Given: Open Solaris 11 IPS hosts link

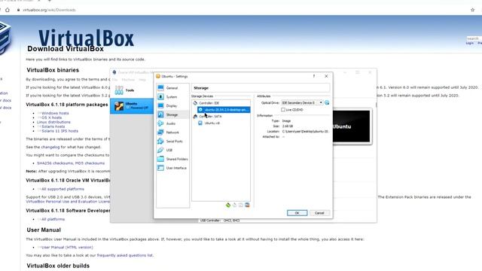Looking at the screenshot, I should [60, 131].
